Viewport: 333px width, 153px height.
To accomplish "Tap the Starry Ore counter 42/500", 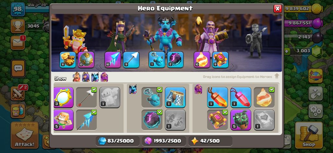I will tap(210, 141).
